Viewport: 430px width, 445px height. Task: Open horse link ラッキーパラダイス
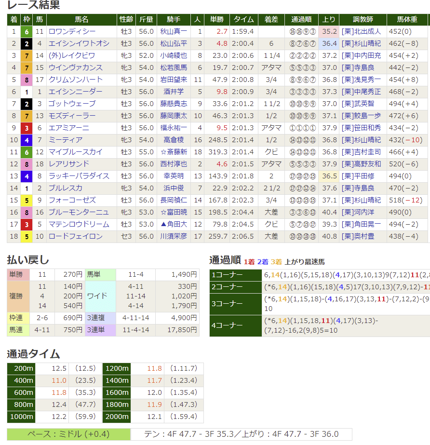79,176
